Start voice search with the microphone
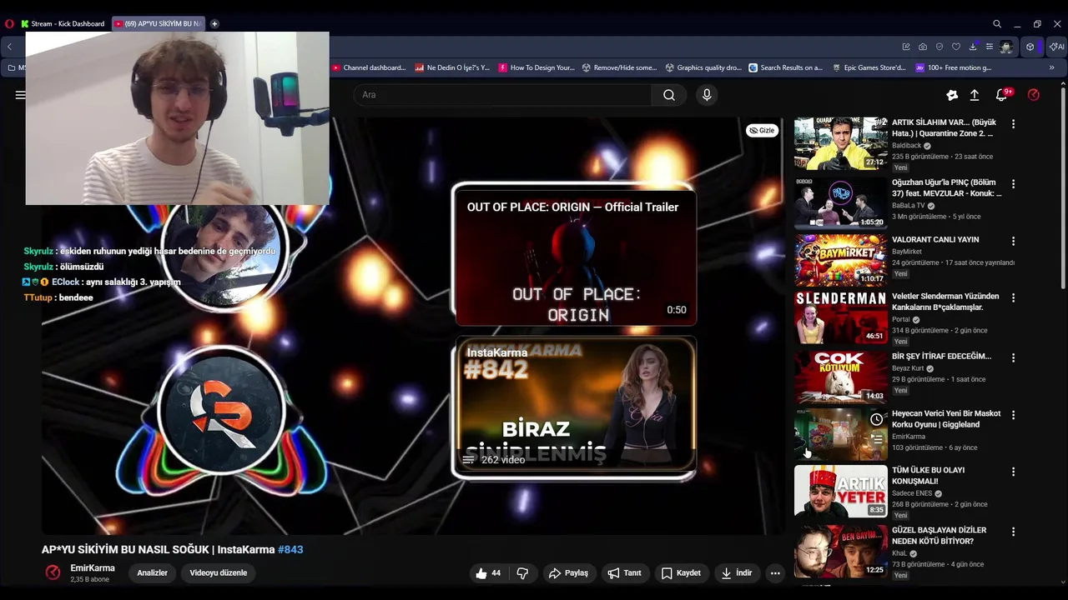The image size is (1068, 600). point(707,95)
